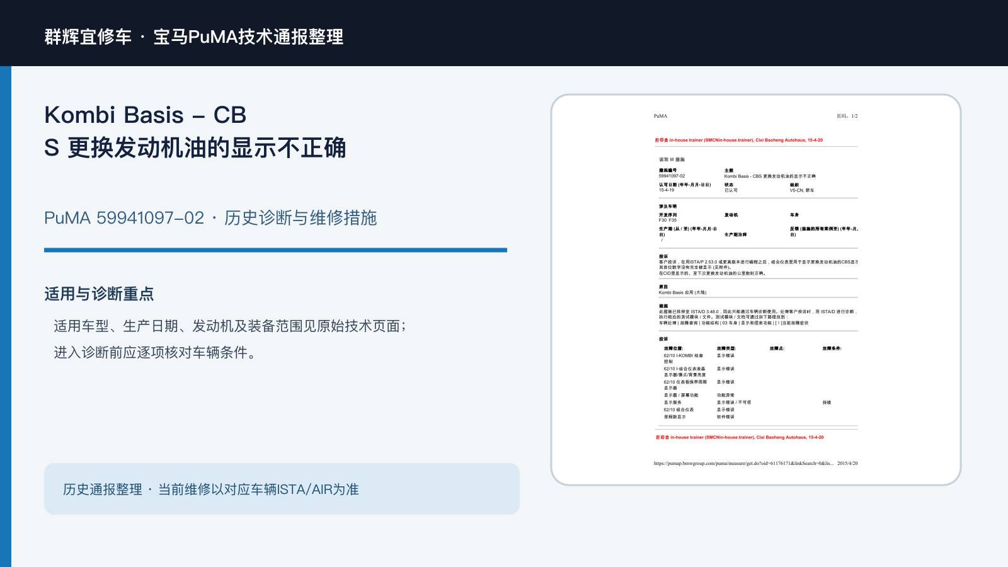
Task: Click the 页码 1/2 page indicator
Action: pyautogui.click(x=847, y=116)
